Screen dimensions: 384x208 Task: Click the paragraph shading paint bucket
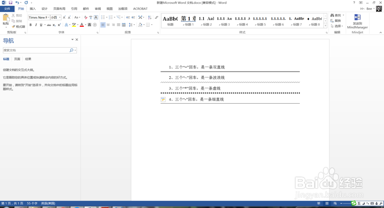click(x=140, y=25)
